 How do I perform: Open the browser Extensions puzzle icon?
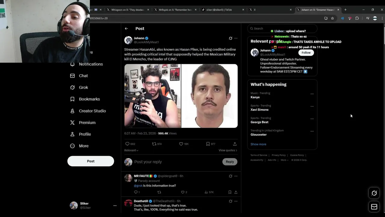click(x=357, y=18)
